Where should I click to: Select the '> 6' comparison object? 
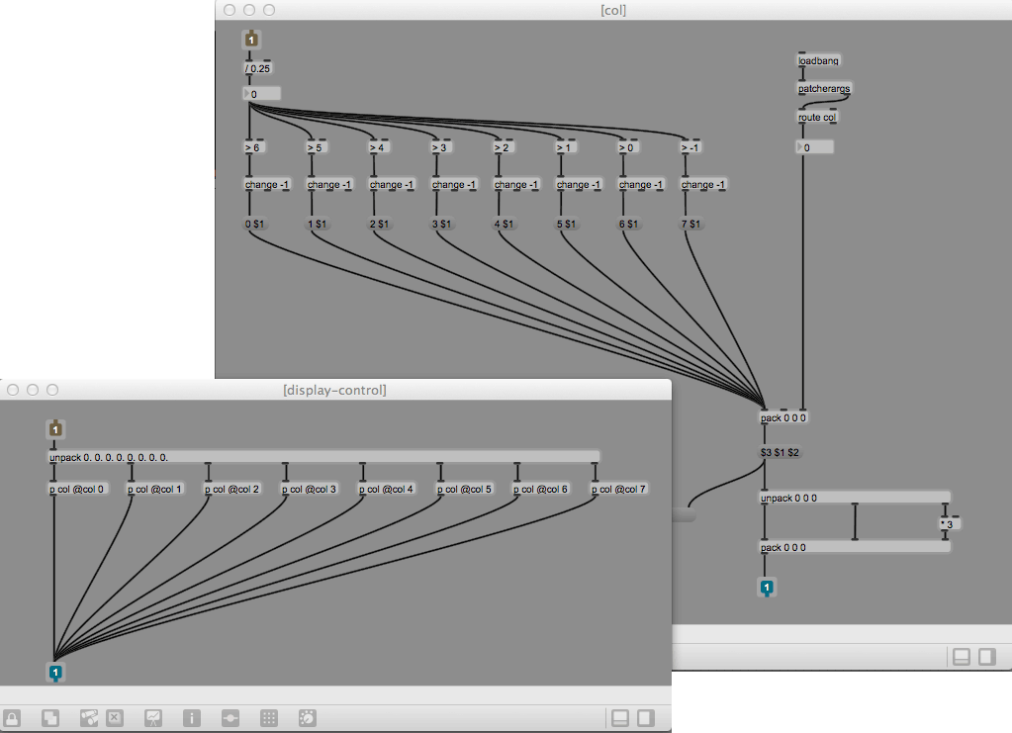[255, 147]
